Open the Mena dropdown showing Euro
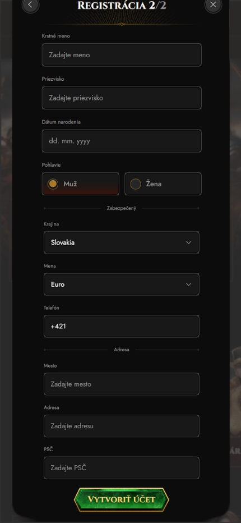Viewport: 241px width, 523px height. click(x=121, y=285)
